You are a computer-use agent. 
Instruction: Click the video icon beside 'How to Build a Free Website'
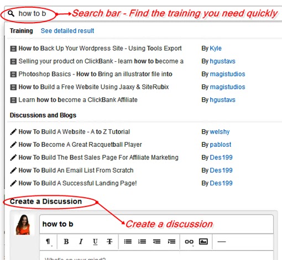[13, 87]
